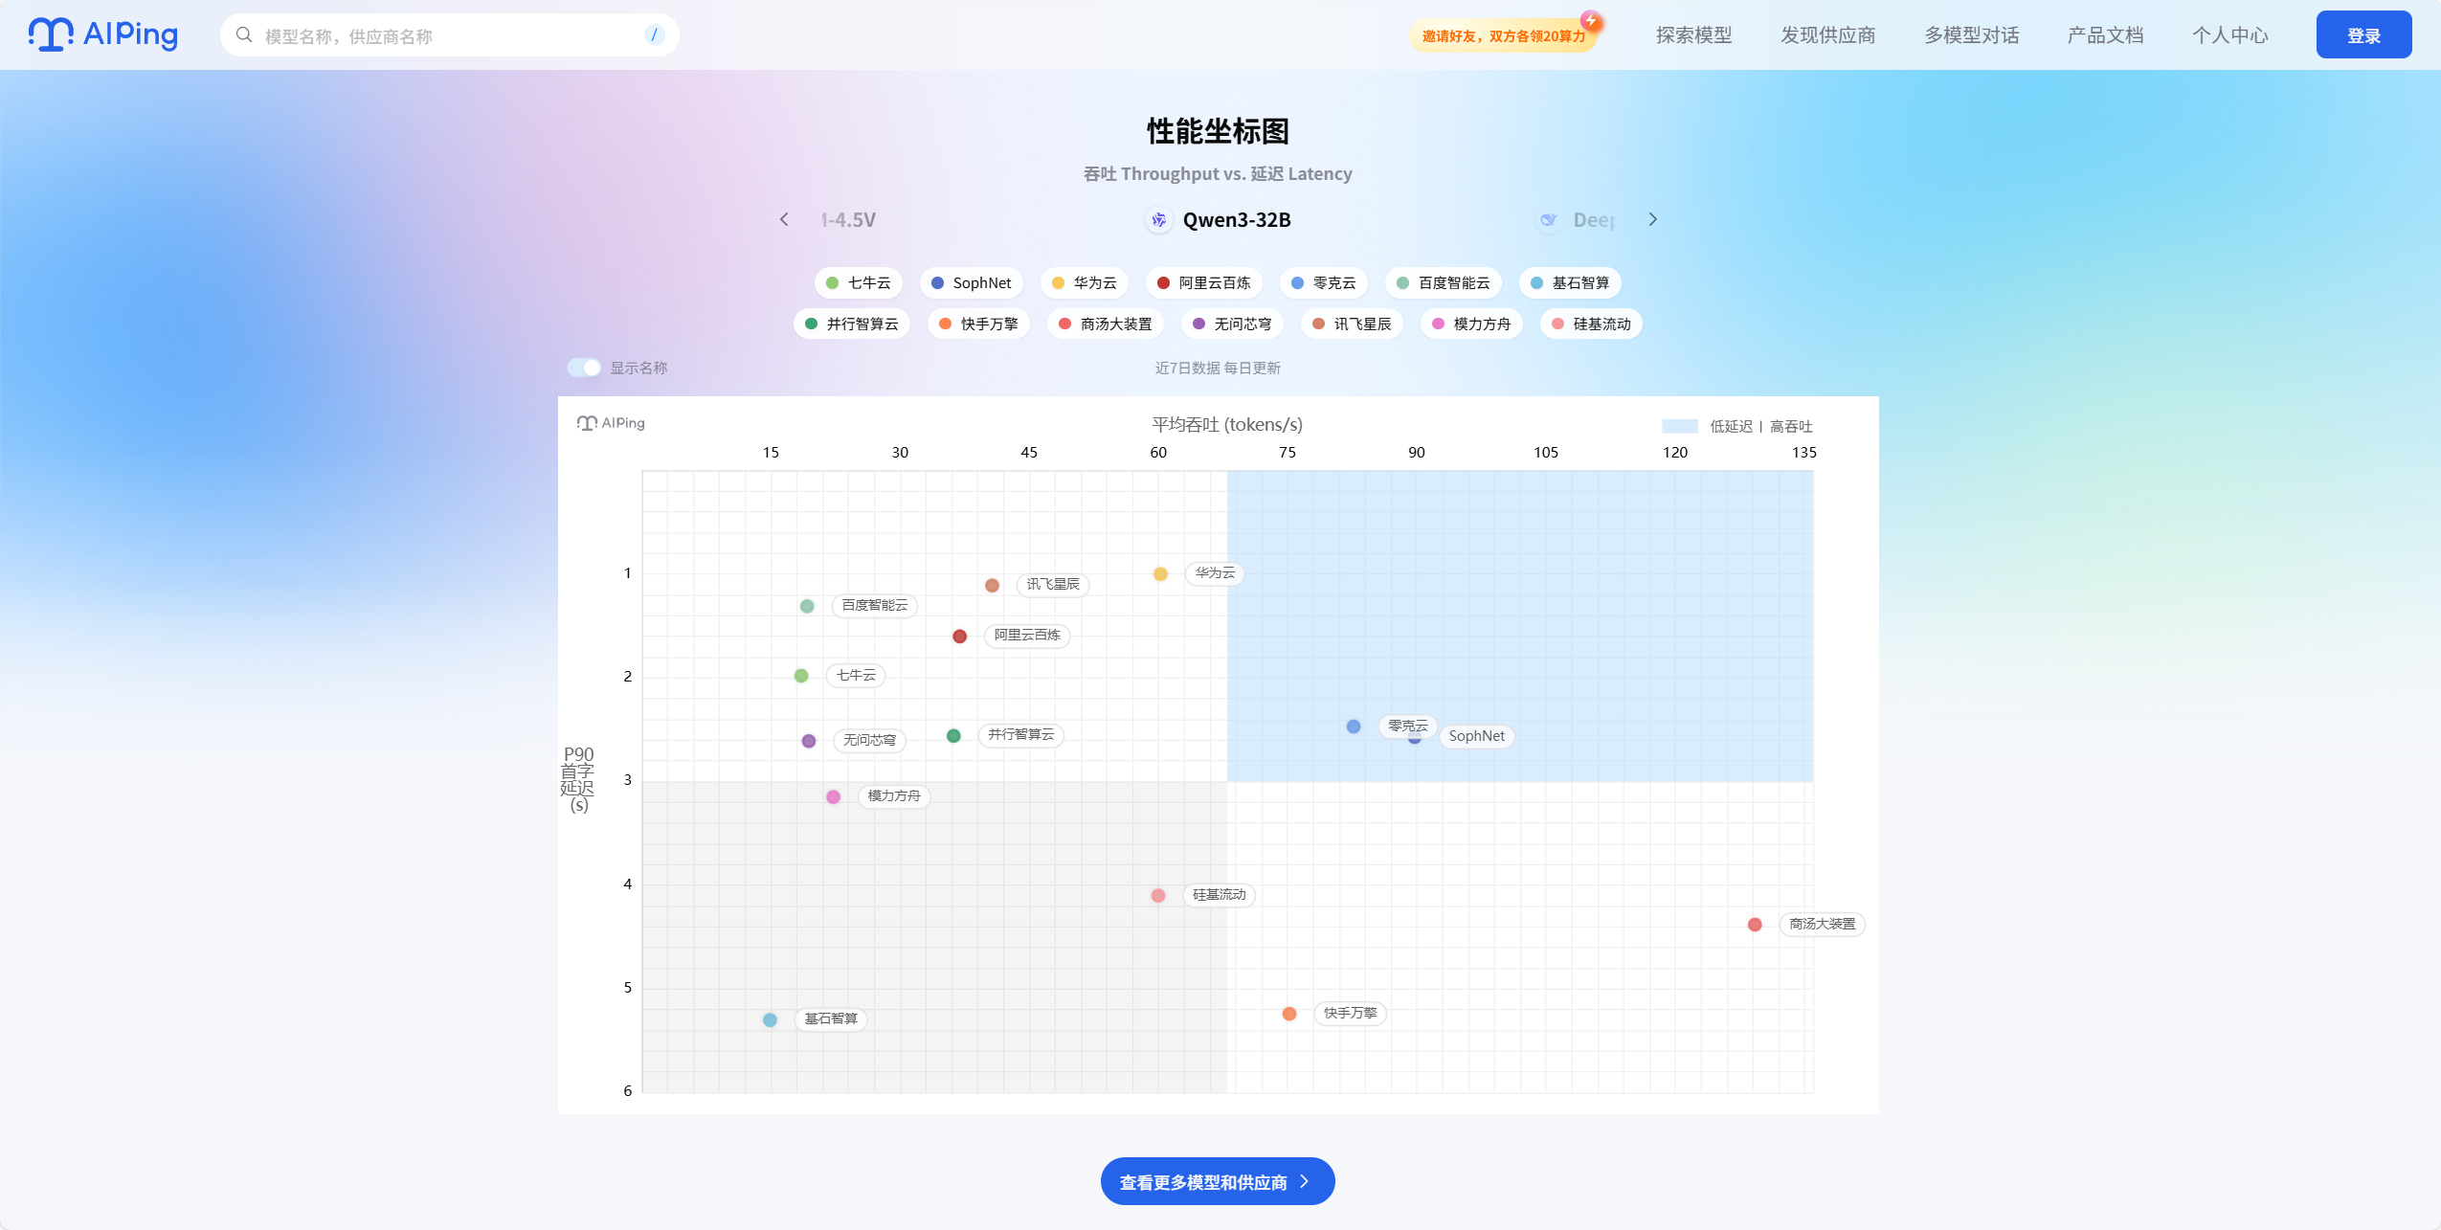Click the slash shortcut icon in search
The width and height of the screenshot is (2441, 1230).
[x=654, y=35]
